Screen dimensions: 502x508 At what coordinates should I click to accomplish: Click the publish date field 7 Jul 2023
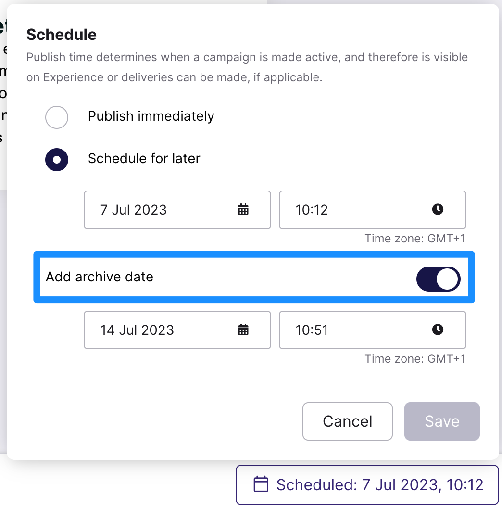(x=177, y=210)
